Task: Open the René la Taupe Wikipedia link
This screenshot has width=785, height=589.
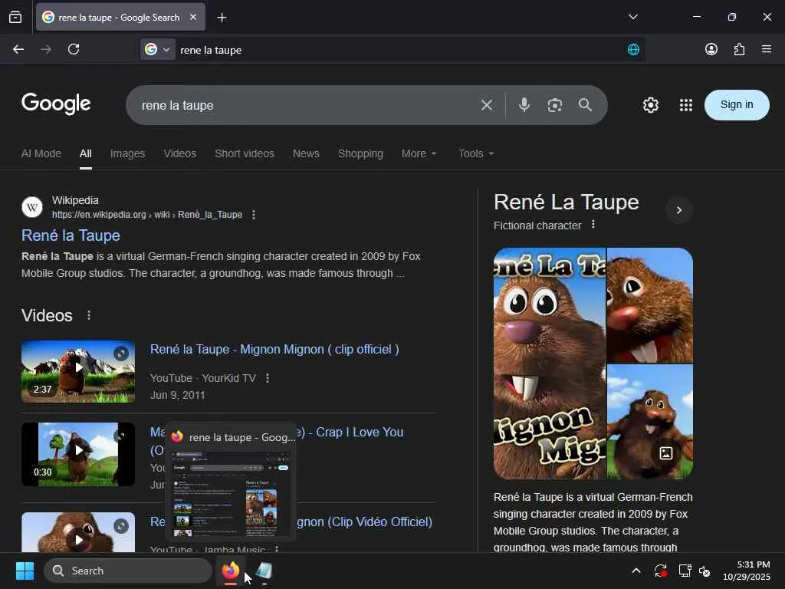Action: coord(71,235)
